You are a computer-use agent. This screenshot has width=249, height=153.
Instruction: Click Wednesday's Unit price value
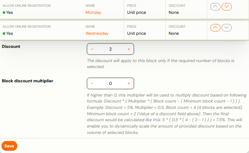(136, 33)
